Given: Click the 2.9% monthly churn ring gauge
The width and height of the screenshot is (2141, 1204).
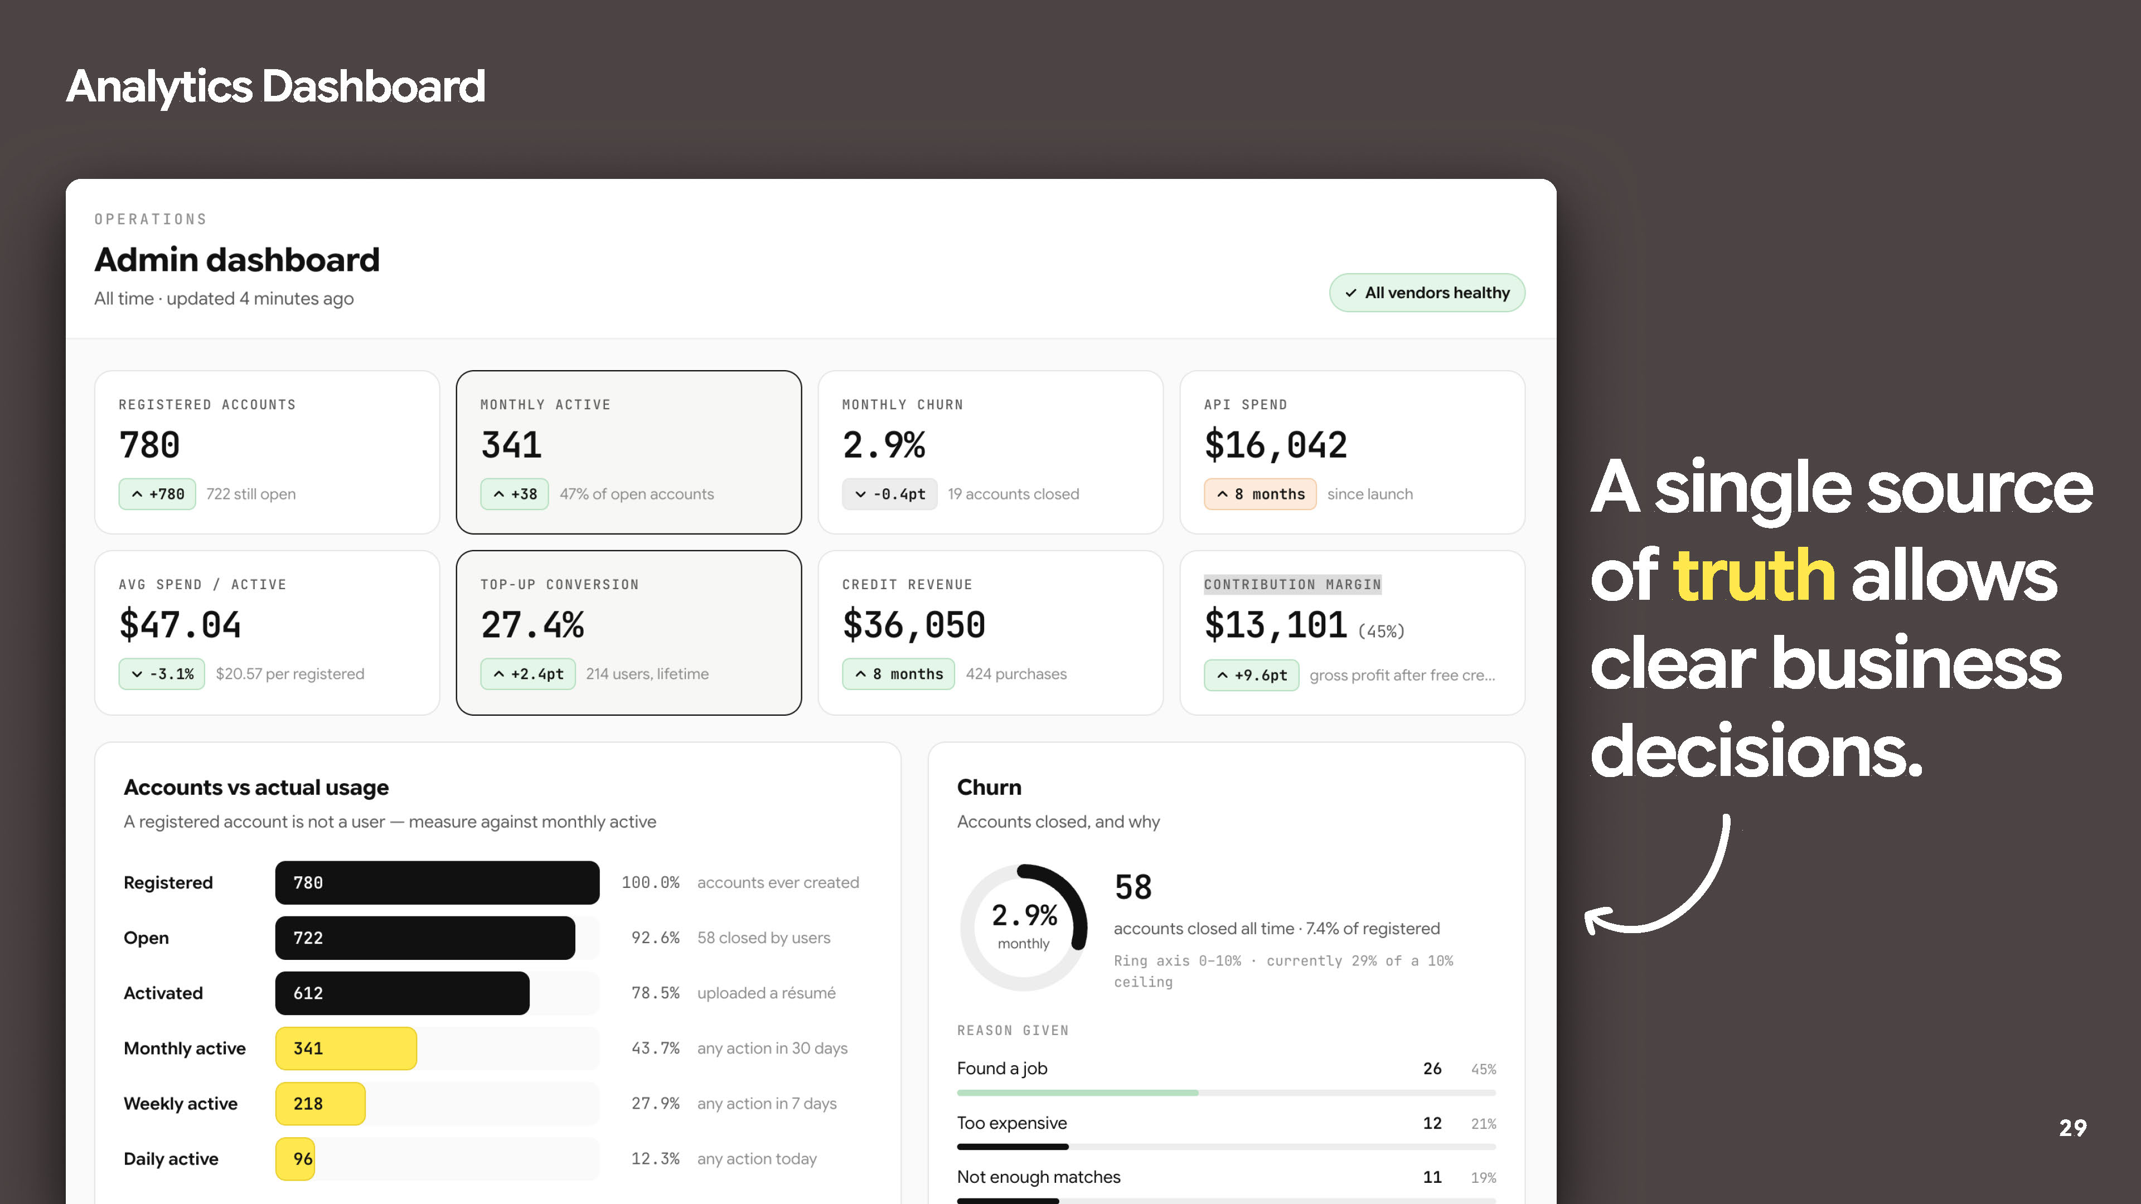Looking at the screenshot, I should [x=1024, y=928].
